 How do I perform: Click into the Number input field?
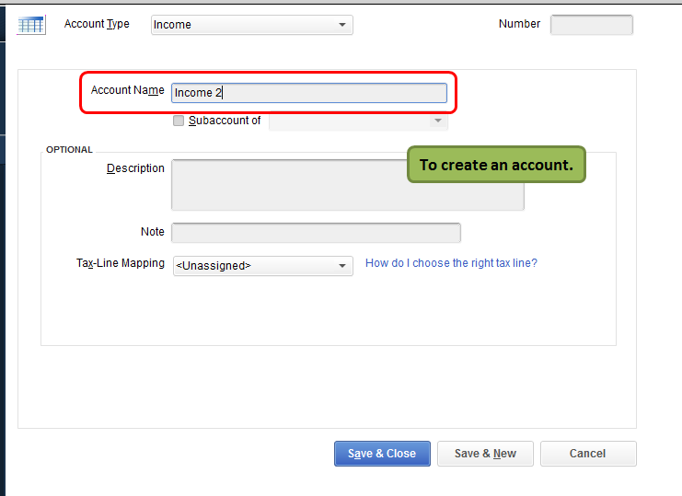592,24
